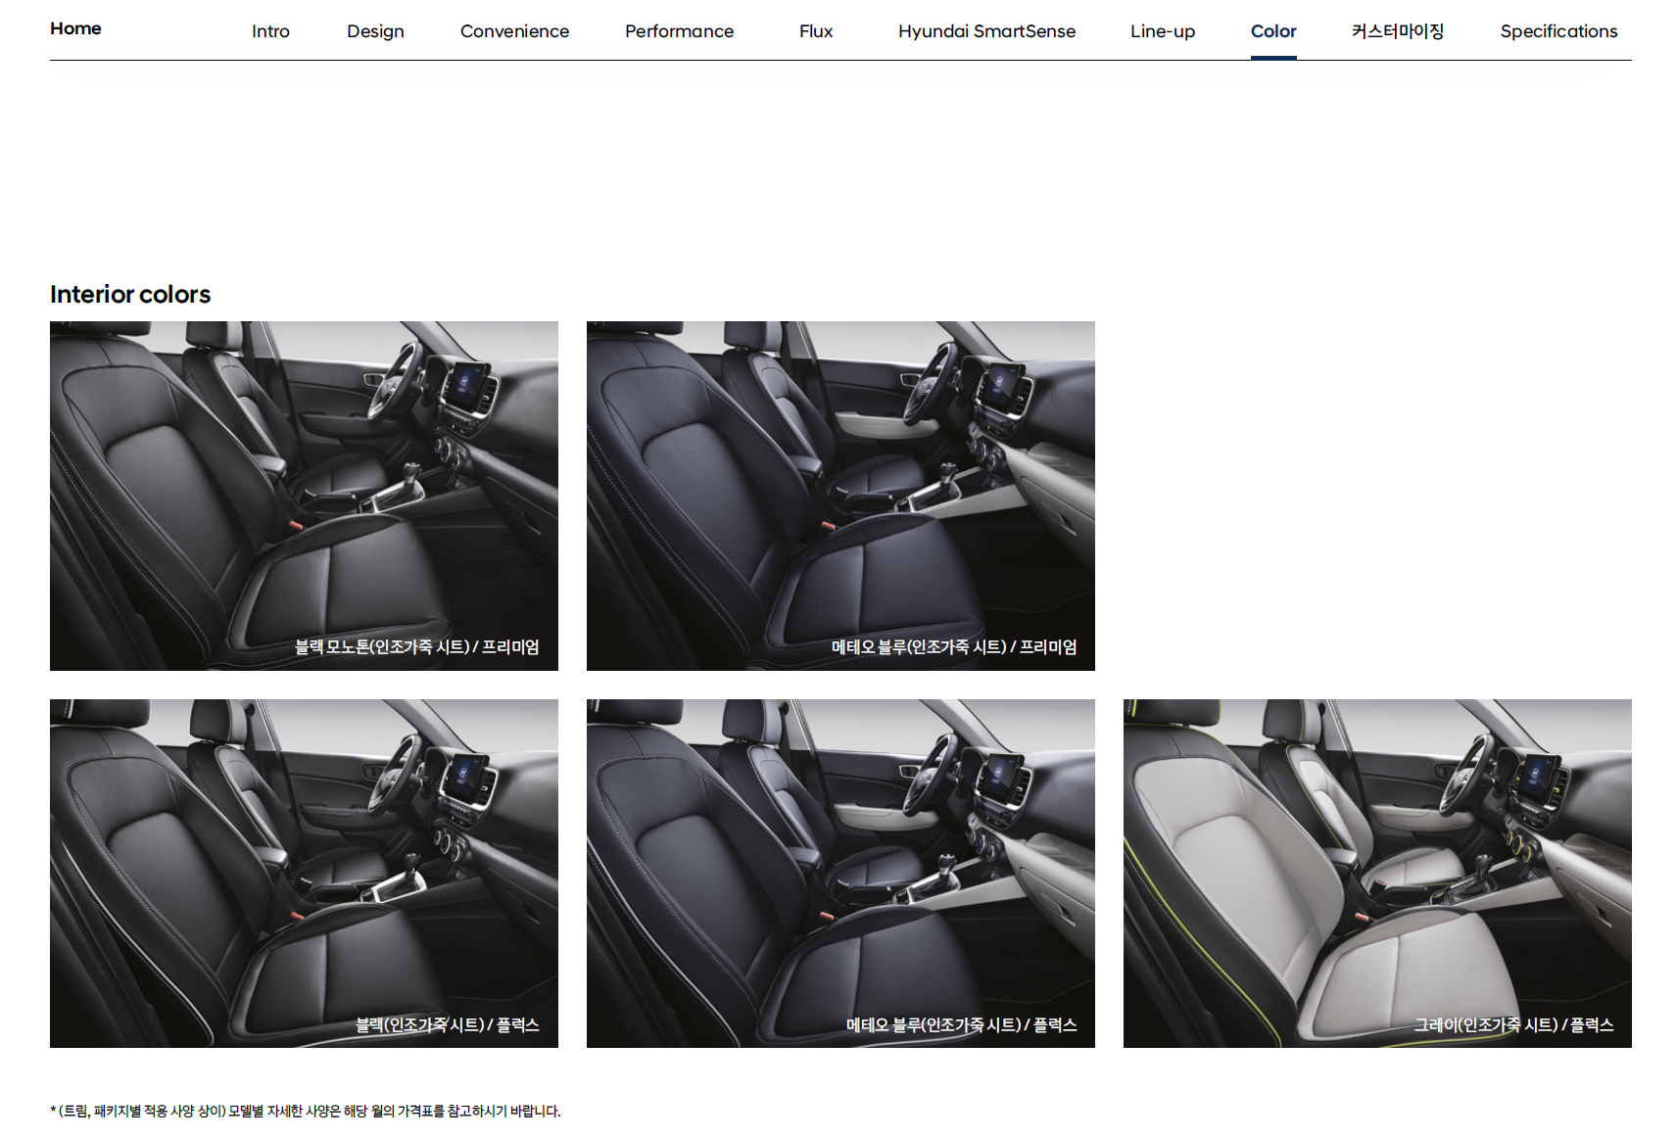Click the 메테오 블루(인조가죽 시트) / 프리미엄 caption
1677x1139 pixels.
(954, 647)
